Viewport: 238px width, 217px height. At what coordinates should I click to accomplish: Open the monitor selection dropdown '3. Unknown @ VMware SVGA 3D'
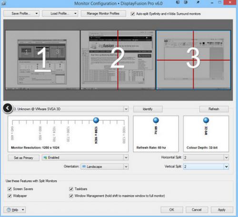point(70,109)
